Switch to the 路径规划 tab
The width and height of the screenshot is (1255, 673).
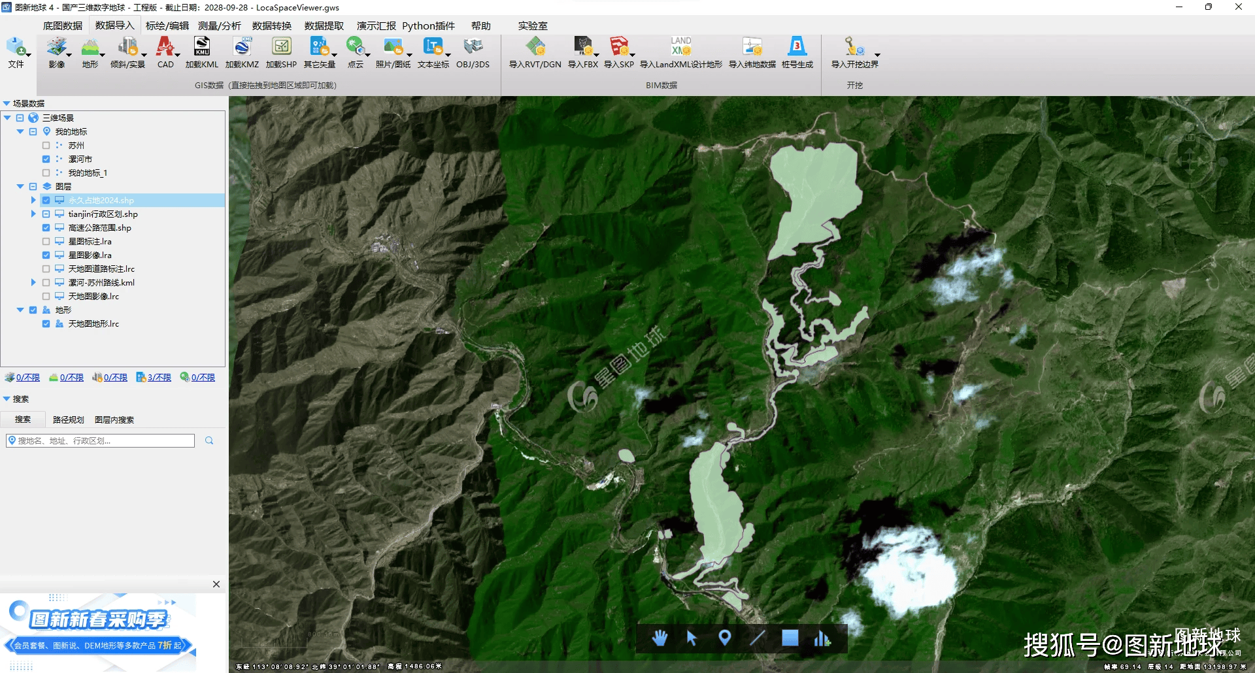(68, 419)
